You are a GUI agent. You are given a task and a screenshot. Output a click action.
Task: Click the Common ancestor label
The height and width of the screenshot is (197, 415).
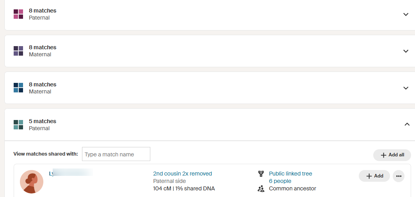(x=292, y=189)
